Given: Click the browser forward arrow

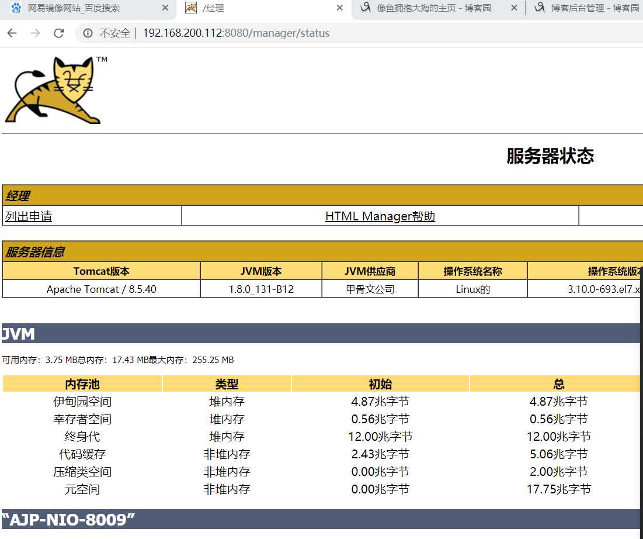Looking at the screenshot, I should pyautogui.click(x=35, y=33).
